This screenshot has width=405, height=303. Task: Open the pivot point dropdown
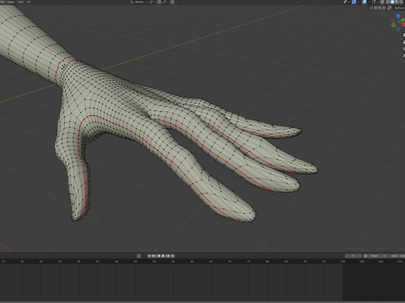pyautogui.click(x=152, y=2)
